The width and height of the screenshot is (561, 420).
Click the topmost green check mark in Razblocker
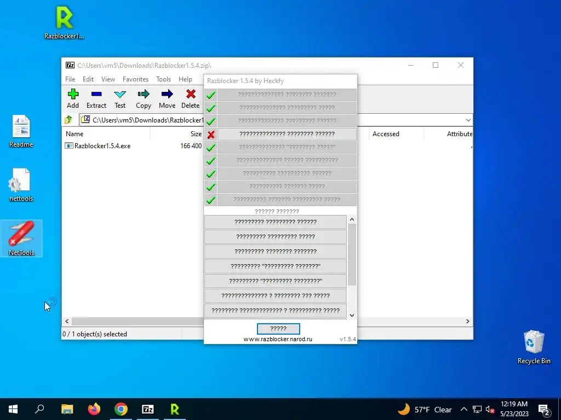point(211,95)
